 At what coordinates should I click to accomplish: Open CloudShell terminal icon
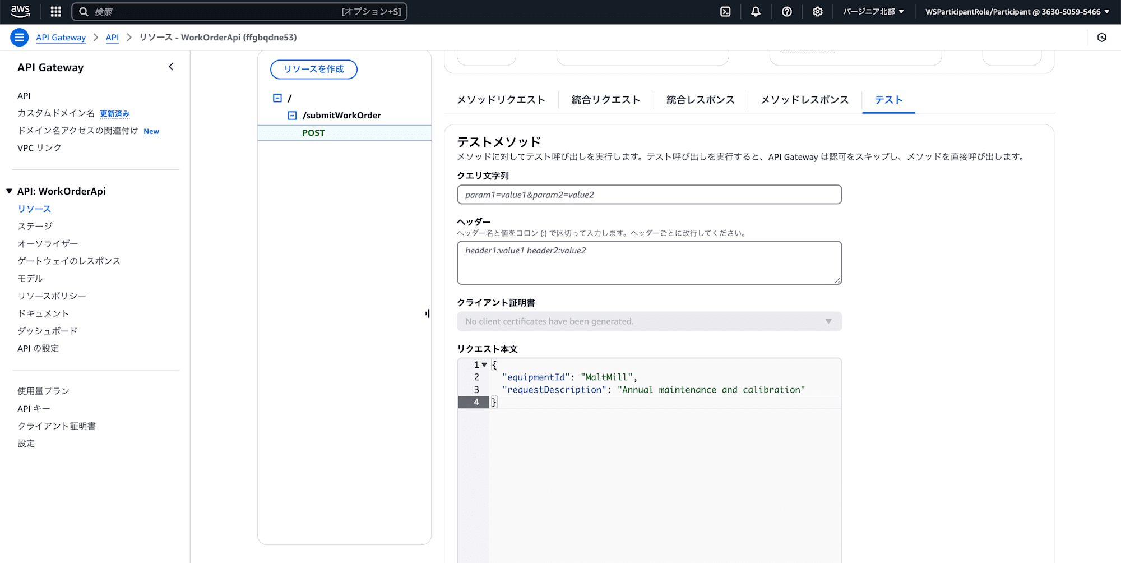725,11
